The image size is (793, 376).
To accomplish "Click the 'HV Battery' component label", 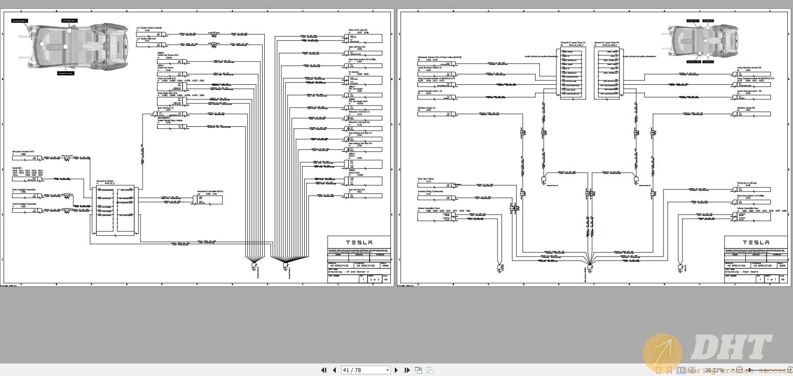I will tap(354, 72).
